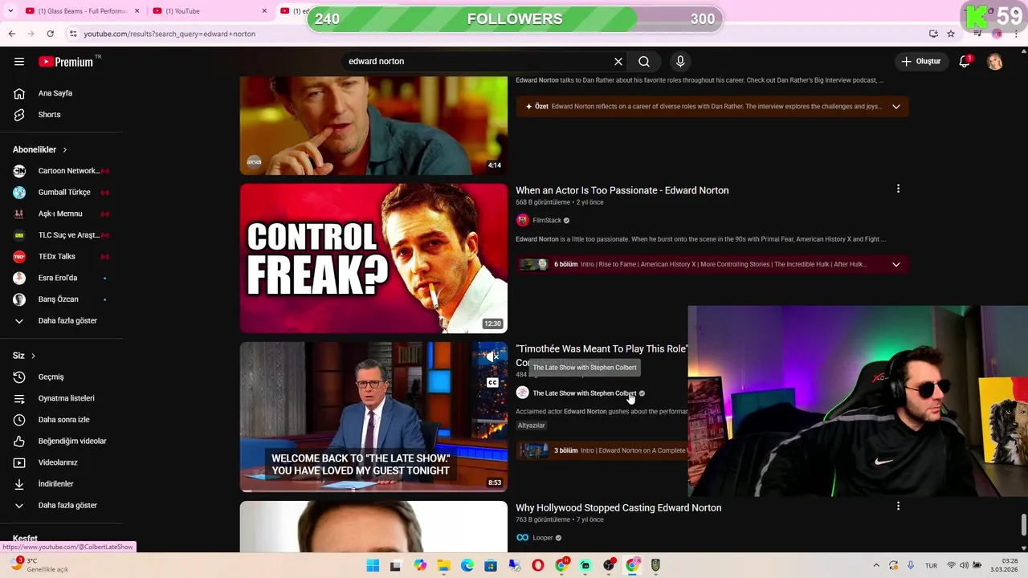
Task: Open the FilmStack channel link
Action: [547, 221]
